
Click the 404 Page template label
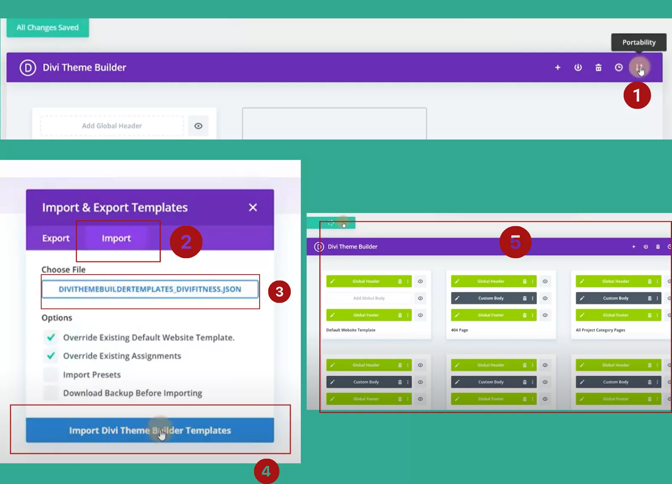coord(459,330)
